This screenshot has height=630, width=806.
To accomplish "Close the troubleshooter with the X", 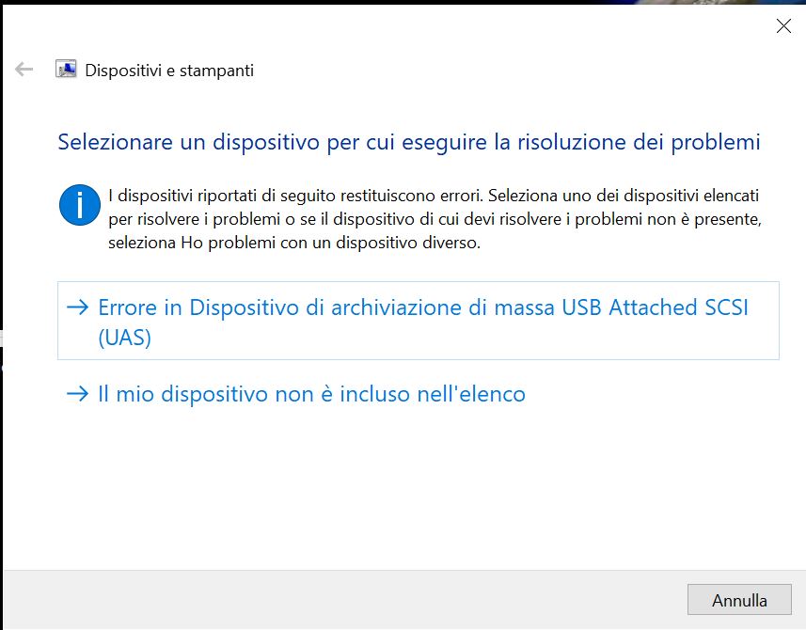I will (783, 25).
